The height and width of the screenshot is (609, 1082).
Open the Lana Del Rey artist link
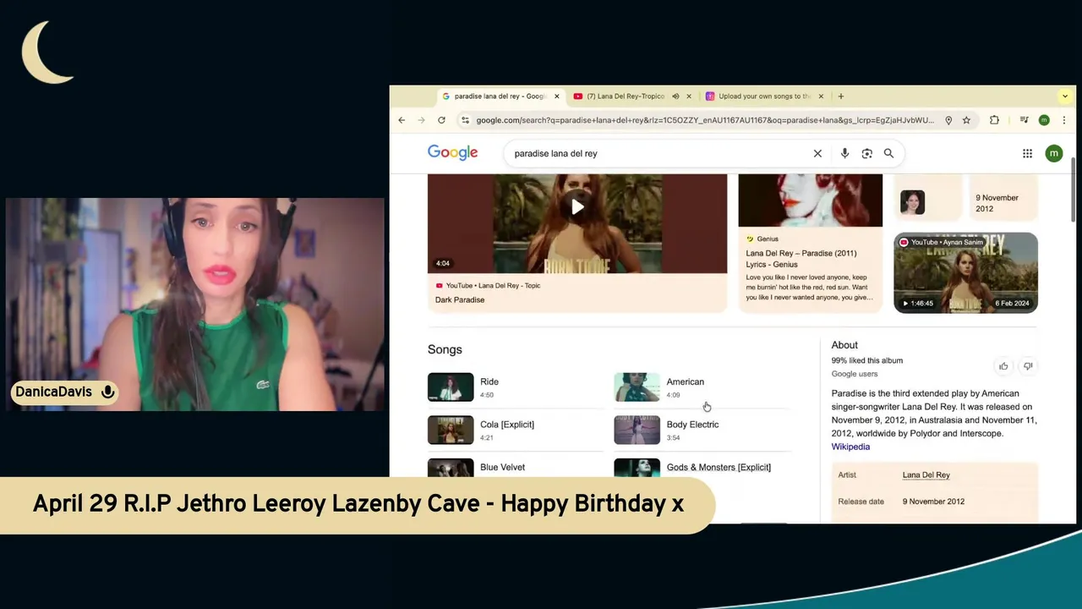(926, 475)
